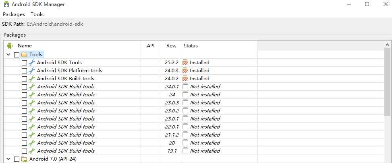
Task: Click Not installed text for revision 23.0.2
Action: coord(205,111)
